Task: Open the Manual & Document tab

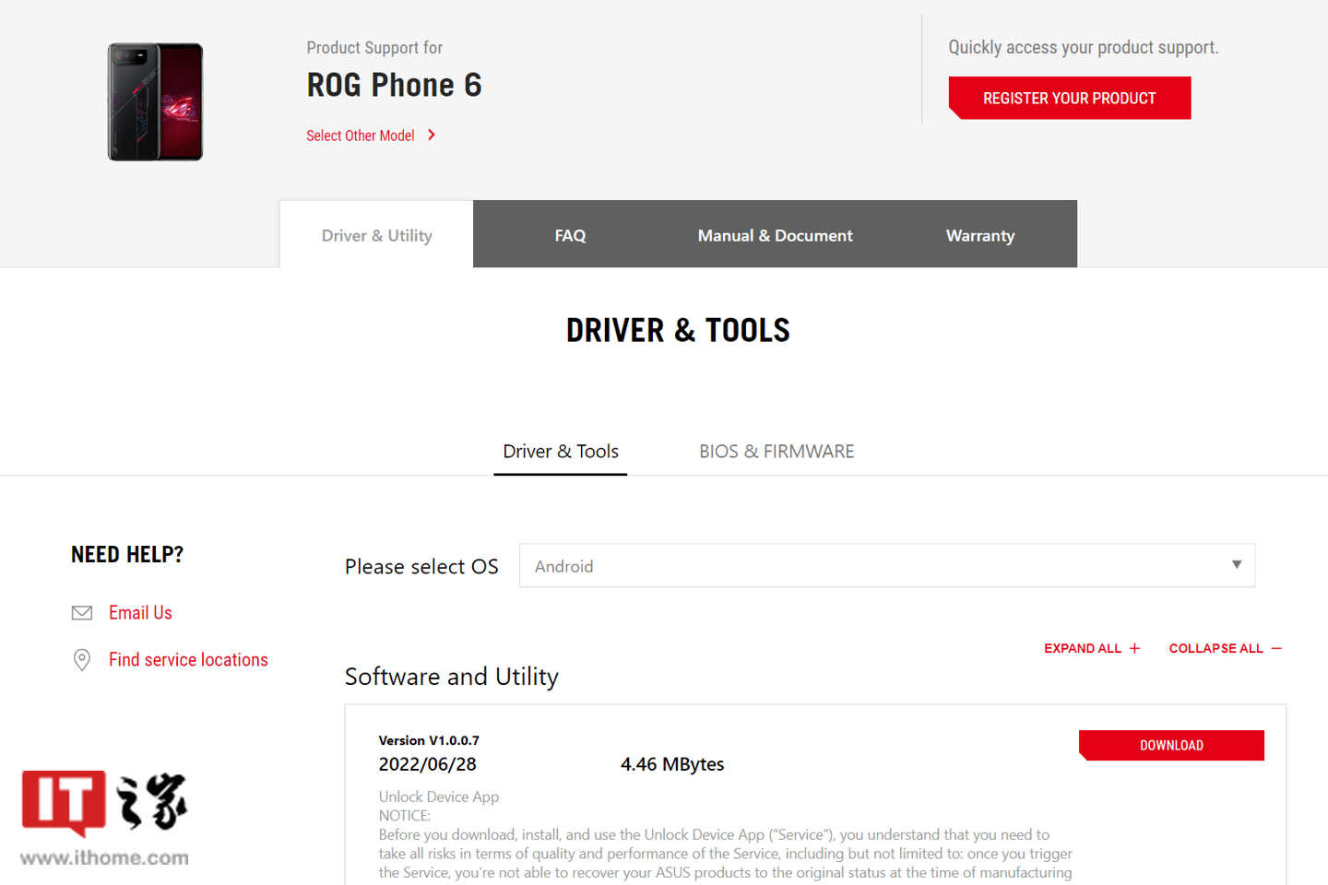Action: 775,235
